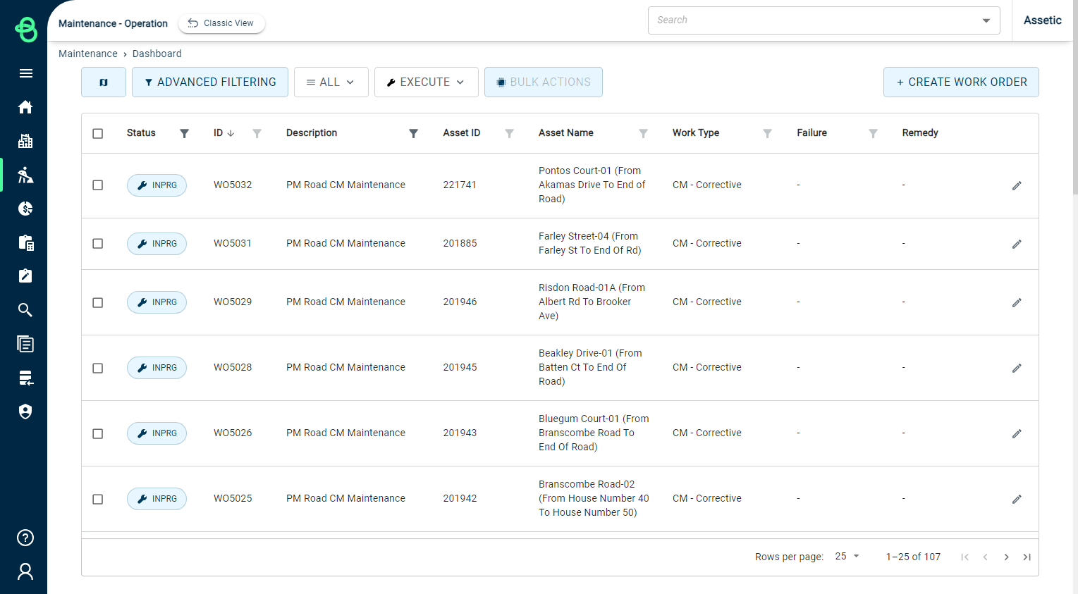
Task: Open the Home page from the sidebar
Action: pos(25,106)
